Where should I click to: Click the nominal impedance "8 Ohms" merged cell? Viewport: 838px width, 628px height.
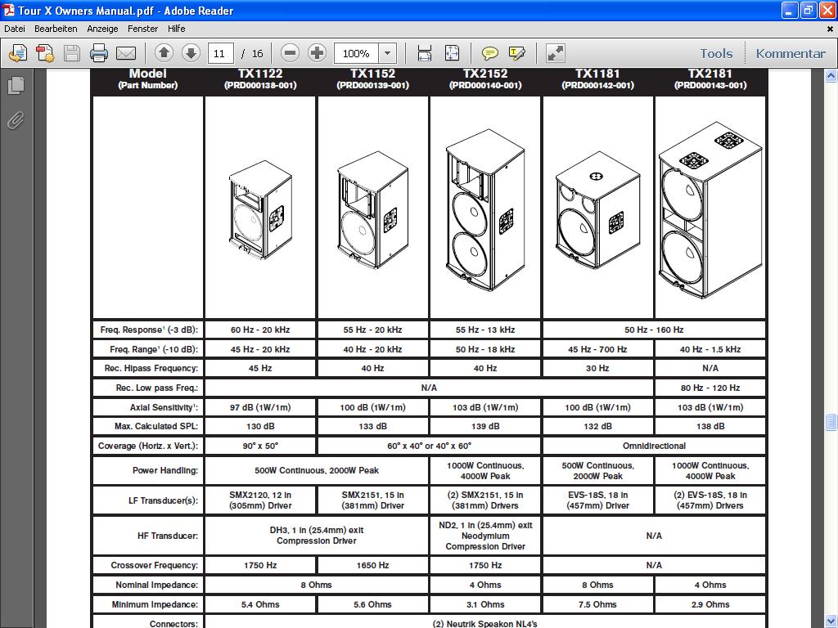tap(317, 585)
